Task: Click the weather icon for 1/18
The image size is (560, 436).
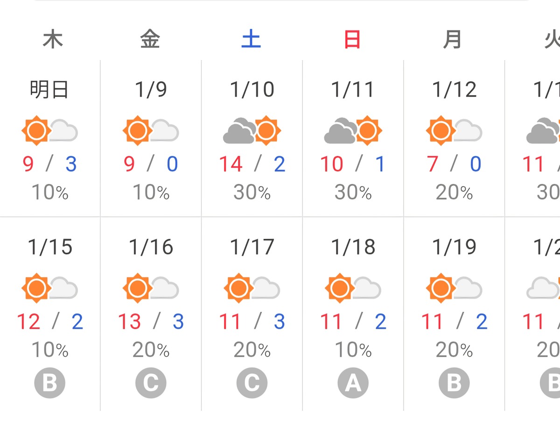Action: click(353, 288)
